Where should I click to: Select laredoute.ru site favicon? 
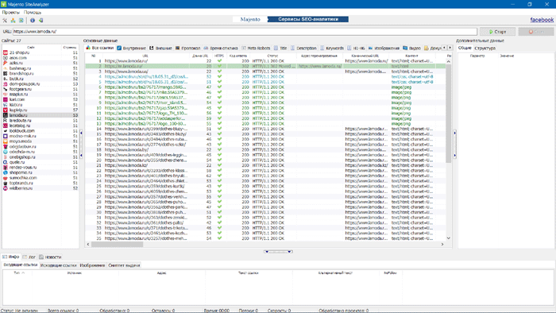coord(6,121)
